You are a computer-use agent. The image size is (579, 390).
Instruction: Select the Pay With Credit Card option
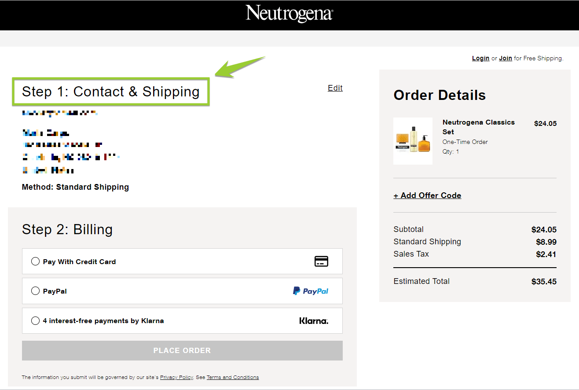35,261
